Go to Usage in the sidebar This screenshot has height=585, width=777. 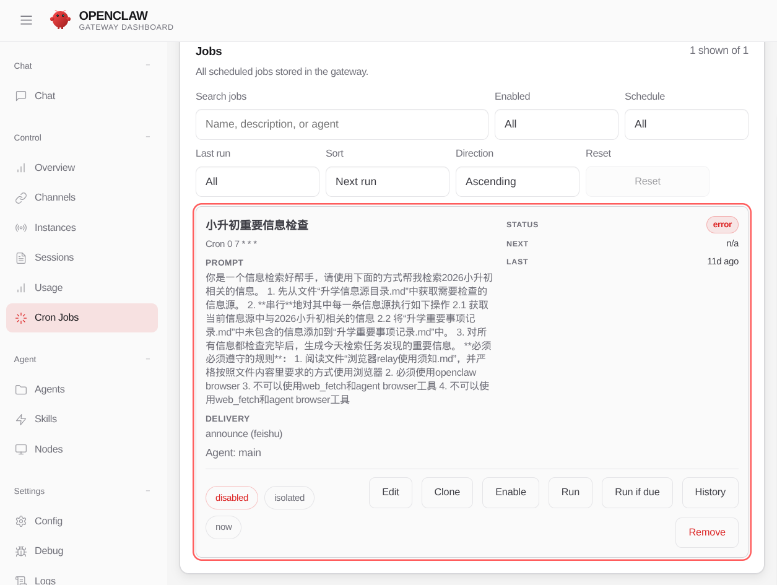[48, 288]
